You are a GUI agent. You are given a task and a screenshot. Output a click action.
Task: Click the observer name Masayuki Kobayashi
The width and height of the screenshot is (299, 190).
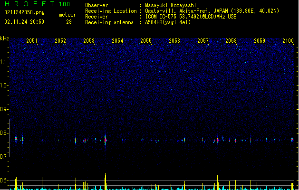[x=171, y=5]
